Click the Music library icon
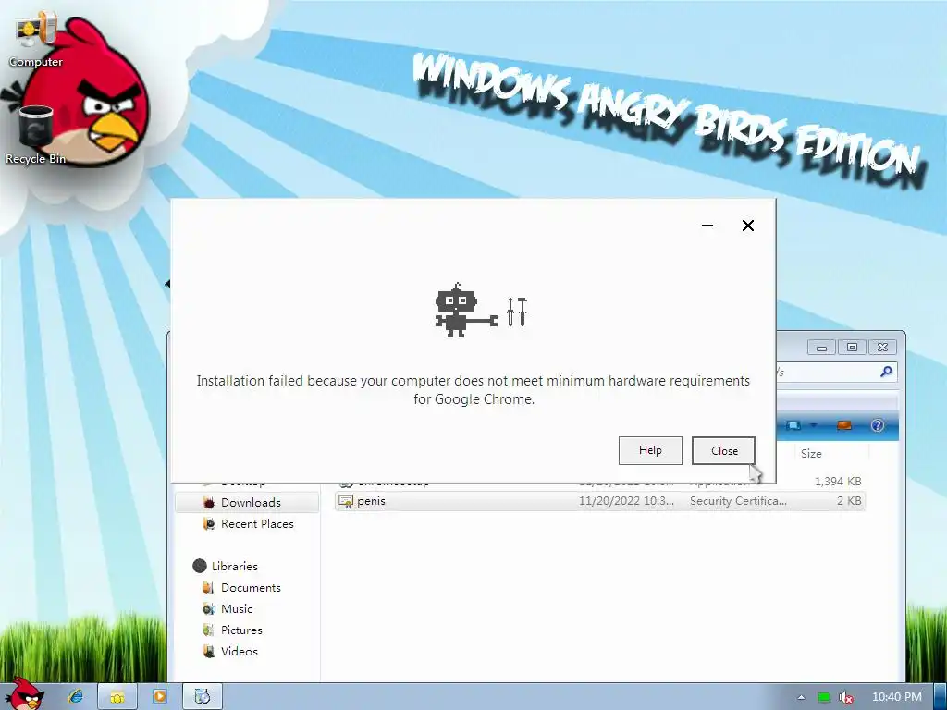The image size is (947, 710). tap(208, 608)
